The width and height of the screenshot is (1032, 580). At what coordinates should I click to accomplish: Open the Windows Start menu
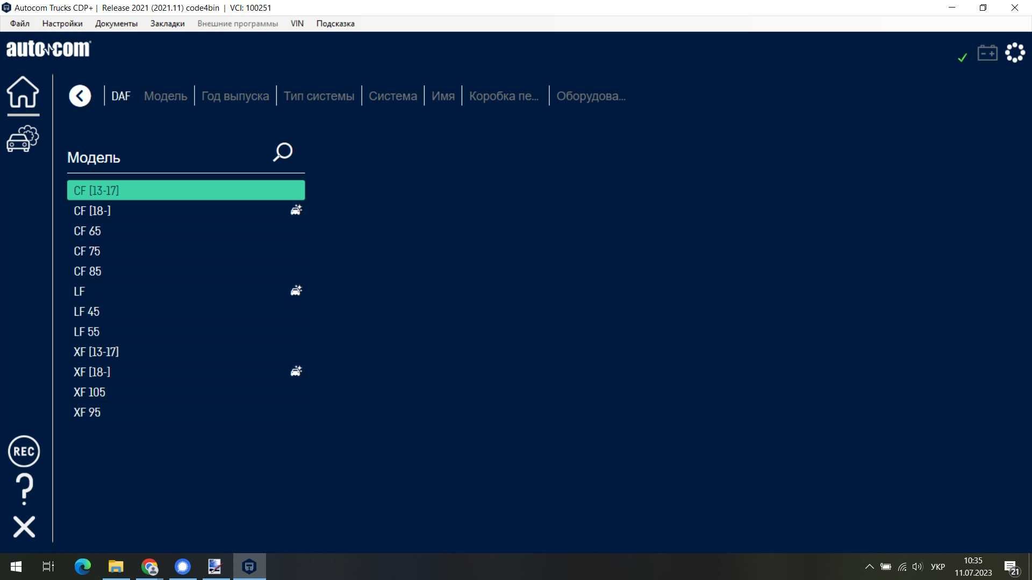(16, 567)
